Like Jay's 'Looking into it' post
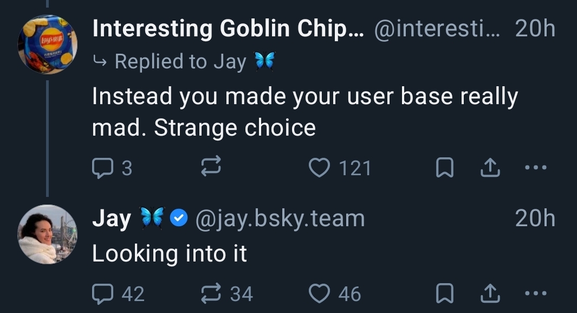This screenshot has height=313, width=577. point(320,293)
